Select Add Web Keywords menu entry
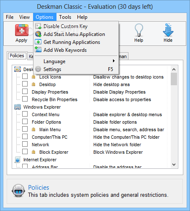The height and width of the screenshot is (211, 190). coord(76,50)
